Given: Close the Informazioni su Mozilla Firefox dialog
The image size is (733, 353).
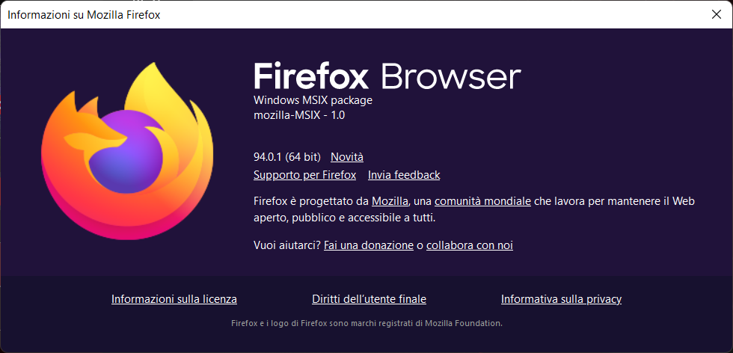Looking at the screenshot, I should click(717, 14).
